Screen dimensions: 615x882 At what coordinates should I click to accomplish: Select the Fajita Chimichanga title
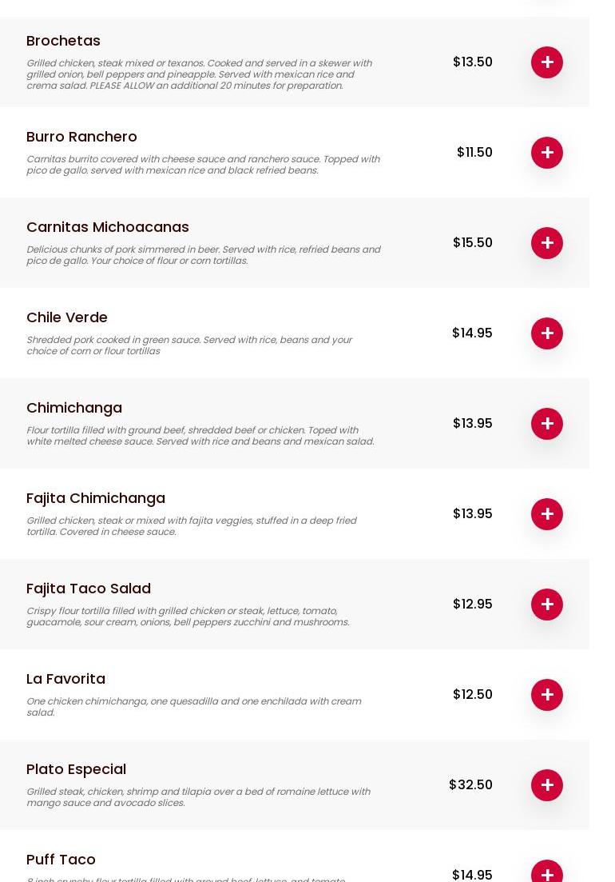(96, 498)
